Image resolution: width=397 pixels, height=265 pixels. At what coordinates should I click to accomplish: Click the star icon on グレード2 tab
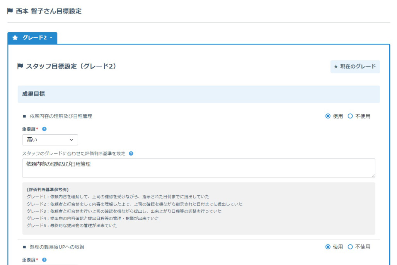[15, 38]
